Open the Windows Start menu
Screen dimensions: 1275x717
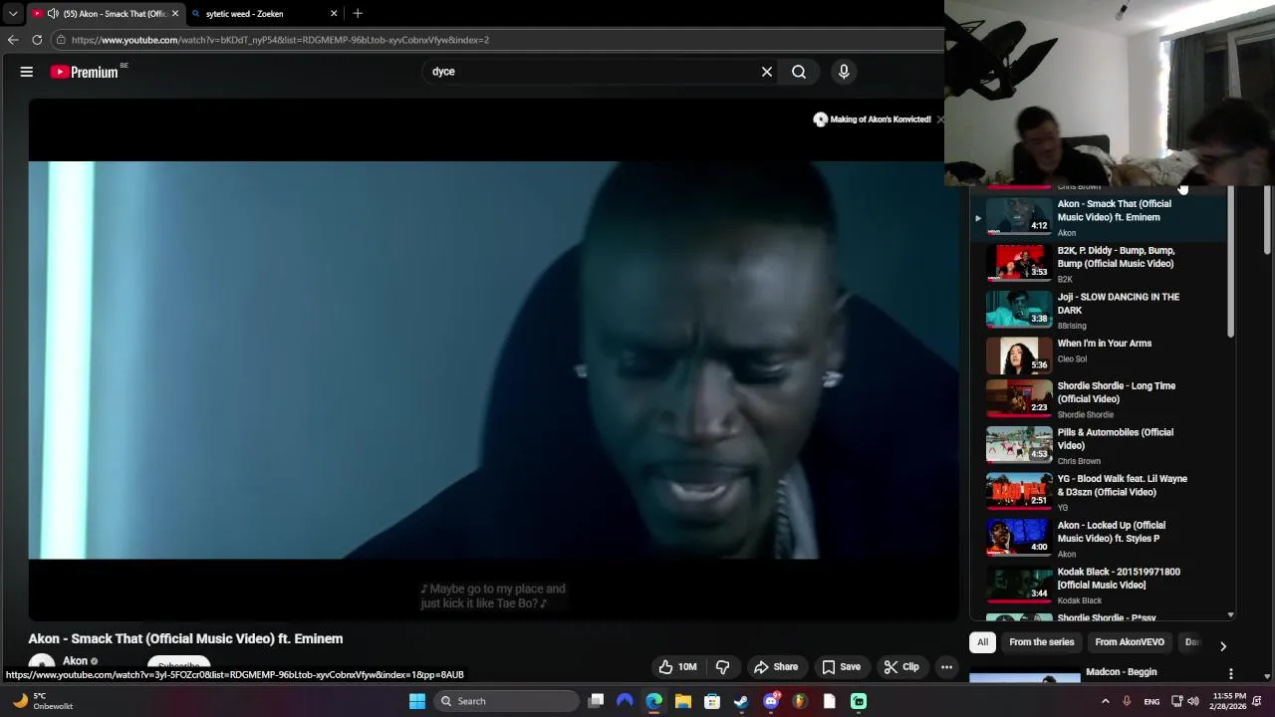[x=417, y=701]
